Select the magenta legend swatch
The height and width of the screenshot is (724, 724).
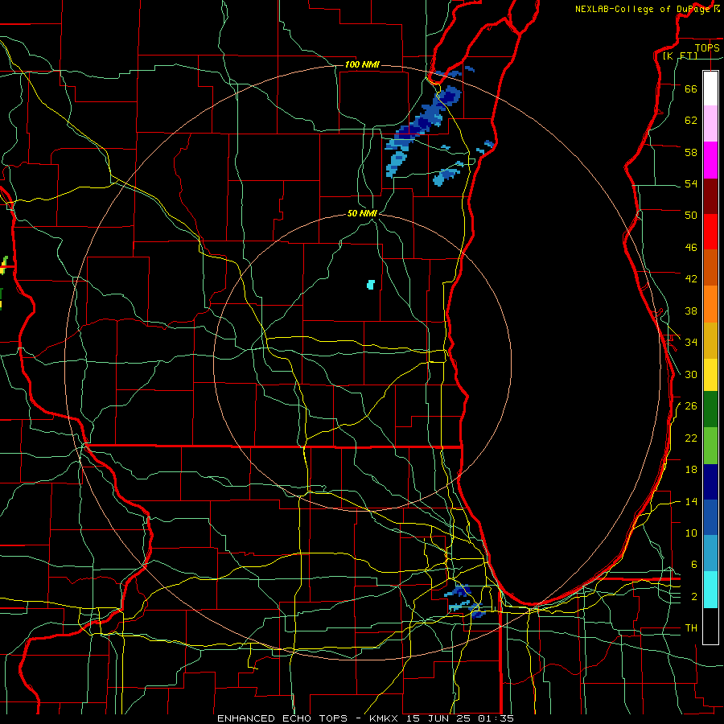tap(710, 160)
